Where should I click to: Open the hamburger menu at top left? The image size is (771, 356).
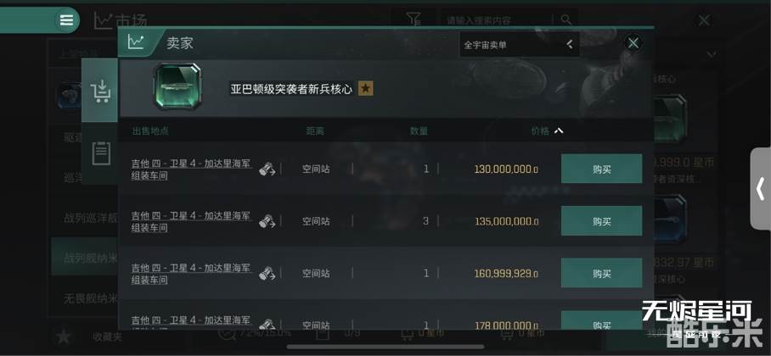click(x=66, y=20)
